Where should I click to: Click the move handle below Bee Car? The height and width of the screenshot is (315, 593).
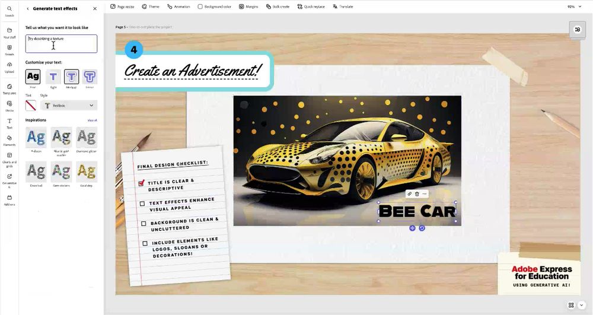pos(412,228)
